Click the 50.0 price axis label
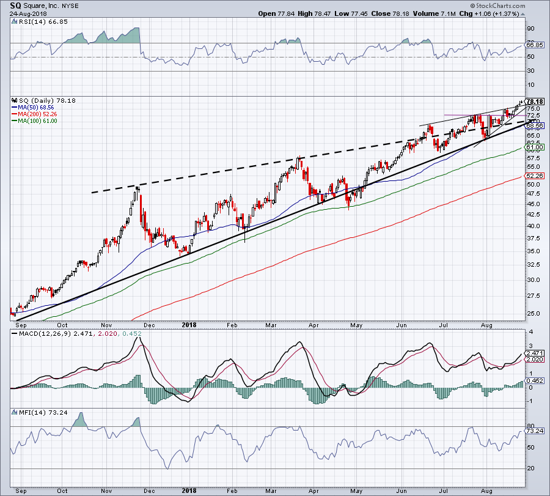This screenshot has height=496, width=550. point(533,184)
